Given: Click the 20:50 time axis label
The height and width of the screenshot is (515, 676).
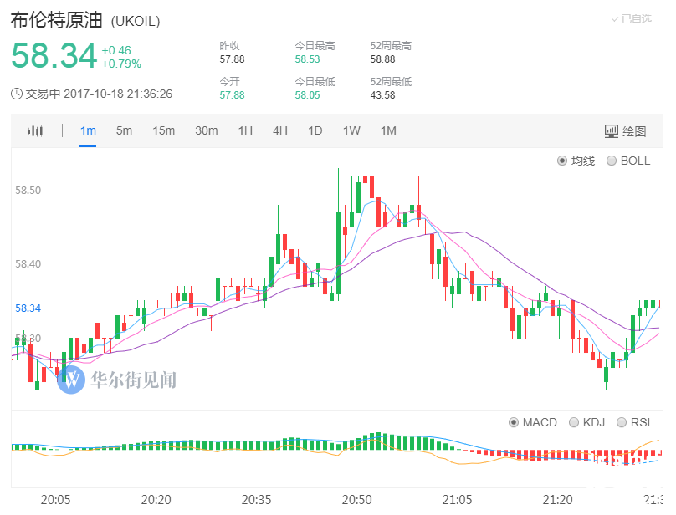Looking at the screenshot, I should click(357, 500).
